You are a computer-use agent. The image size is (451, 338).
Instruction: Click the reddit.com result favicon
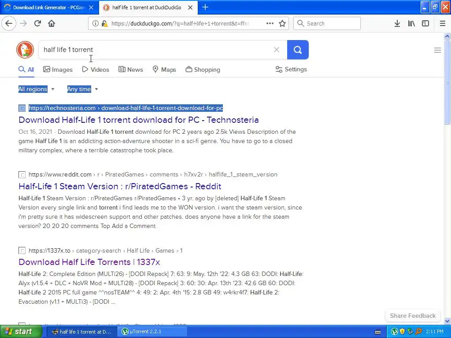tap(22, 175)
